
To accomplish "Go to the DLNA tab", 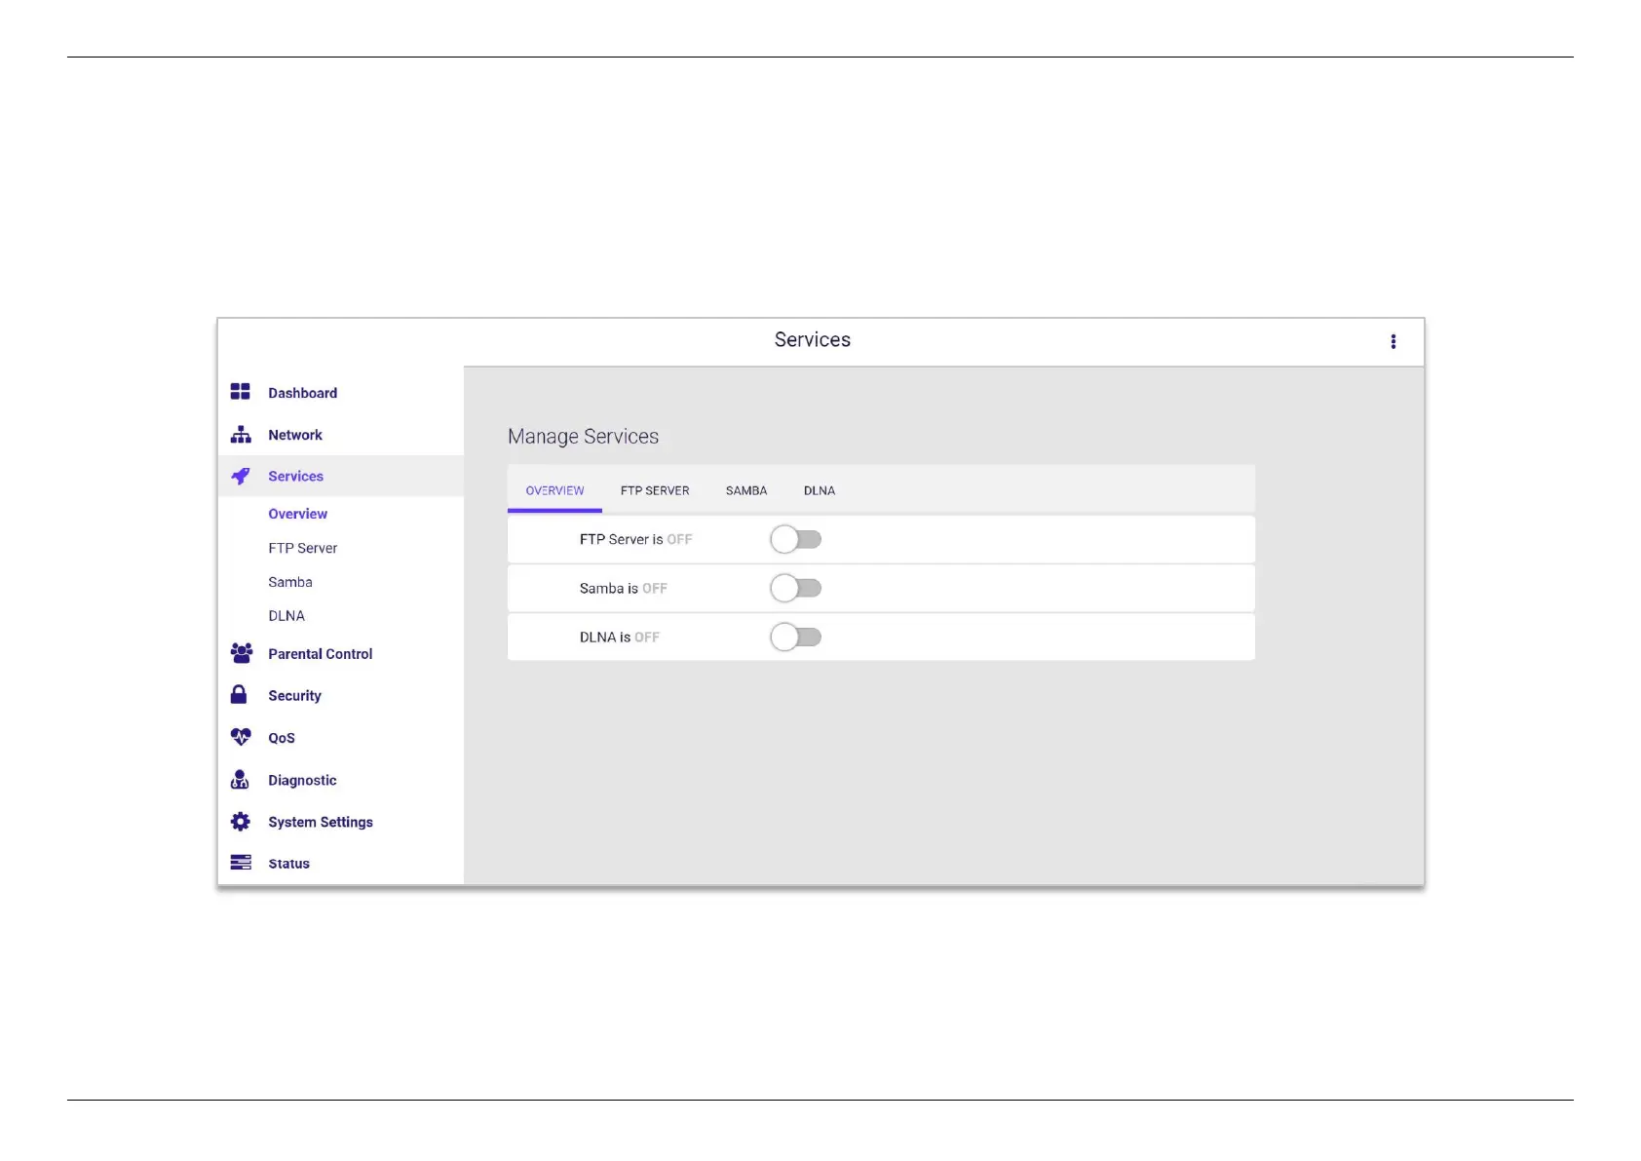I will click(820, 490).
